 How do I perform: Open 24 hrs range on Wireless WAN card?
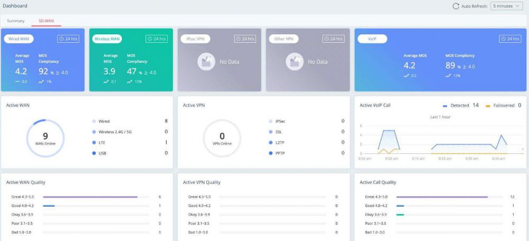point(157,38)
